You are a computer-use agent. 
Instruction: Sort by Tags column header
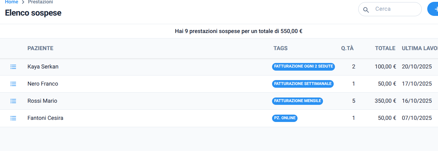pyautogui.click(x=280, y=48)
